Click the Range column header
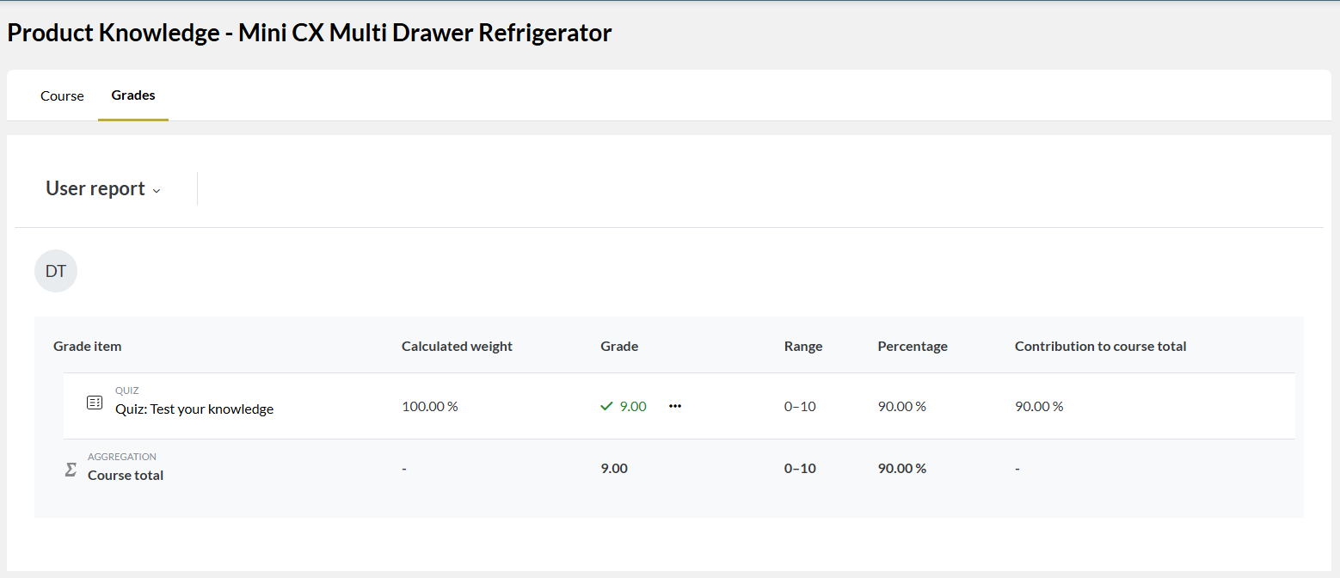This screenshot has height=578, width=1340. 803,347
